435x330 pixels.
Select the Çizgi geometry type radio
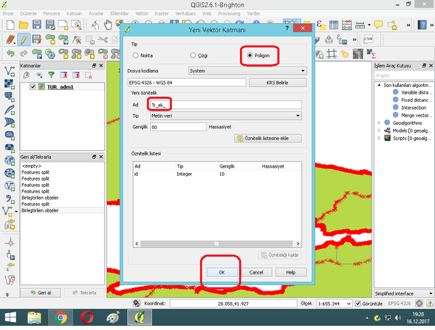(193, 56)
